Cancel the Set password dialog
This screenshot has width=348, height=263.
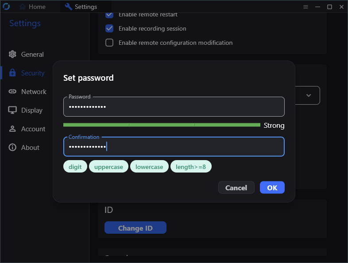236,188
